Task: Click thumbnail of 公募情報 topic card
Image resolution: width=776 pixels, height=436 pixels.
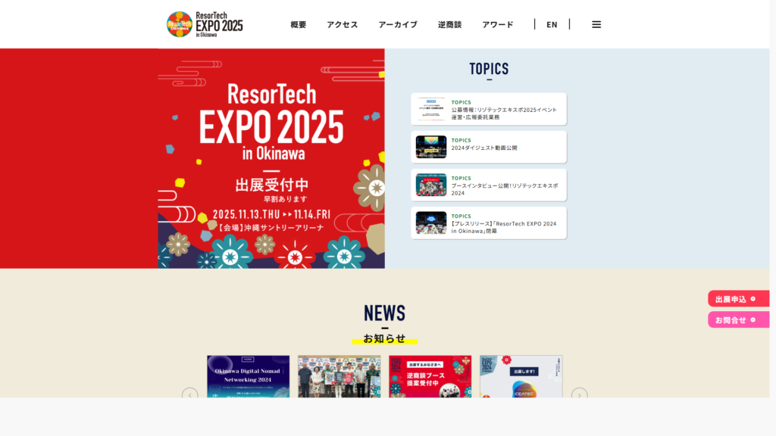Action: tap(431, 109)
